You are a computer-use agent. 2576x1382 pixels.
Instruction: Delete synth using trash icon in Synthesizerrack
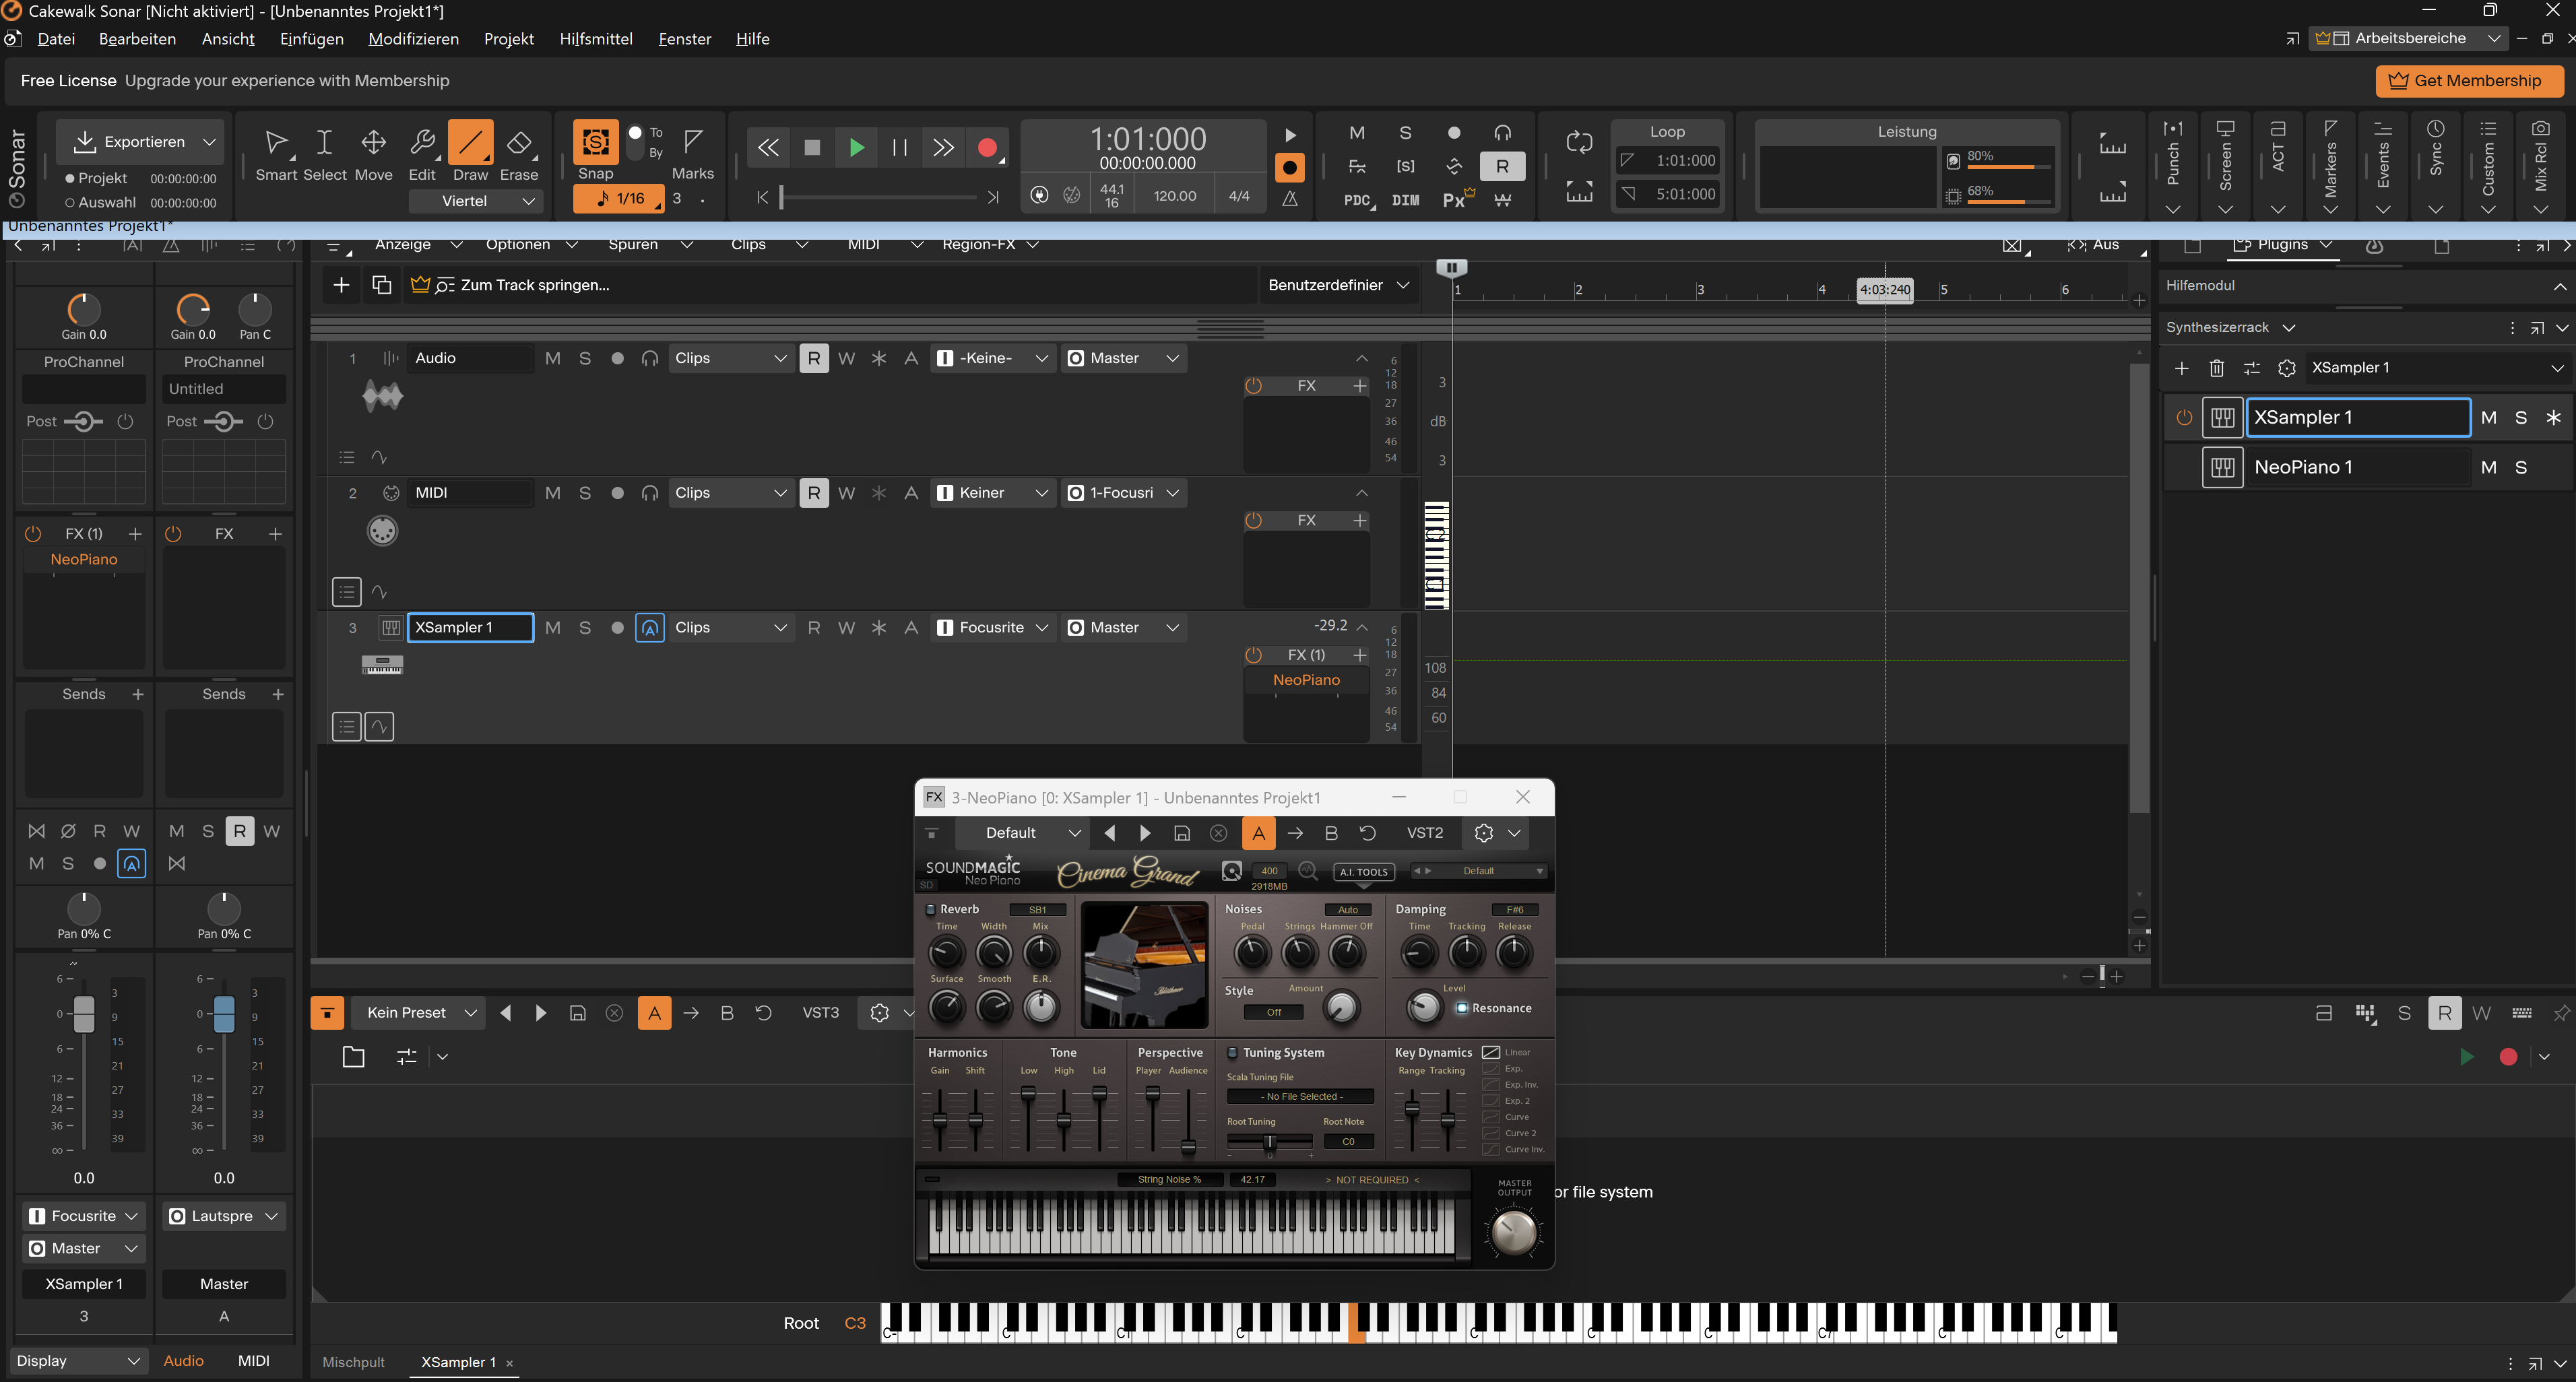pyautogui.click(x=2216, y=368)
